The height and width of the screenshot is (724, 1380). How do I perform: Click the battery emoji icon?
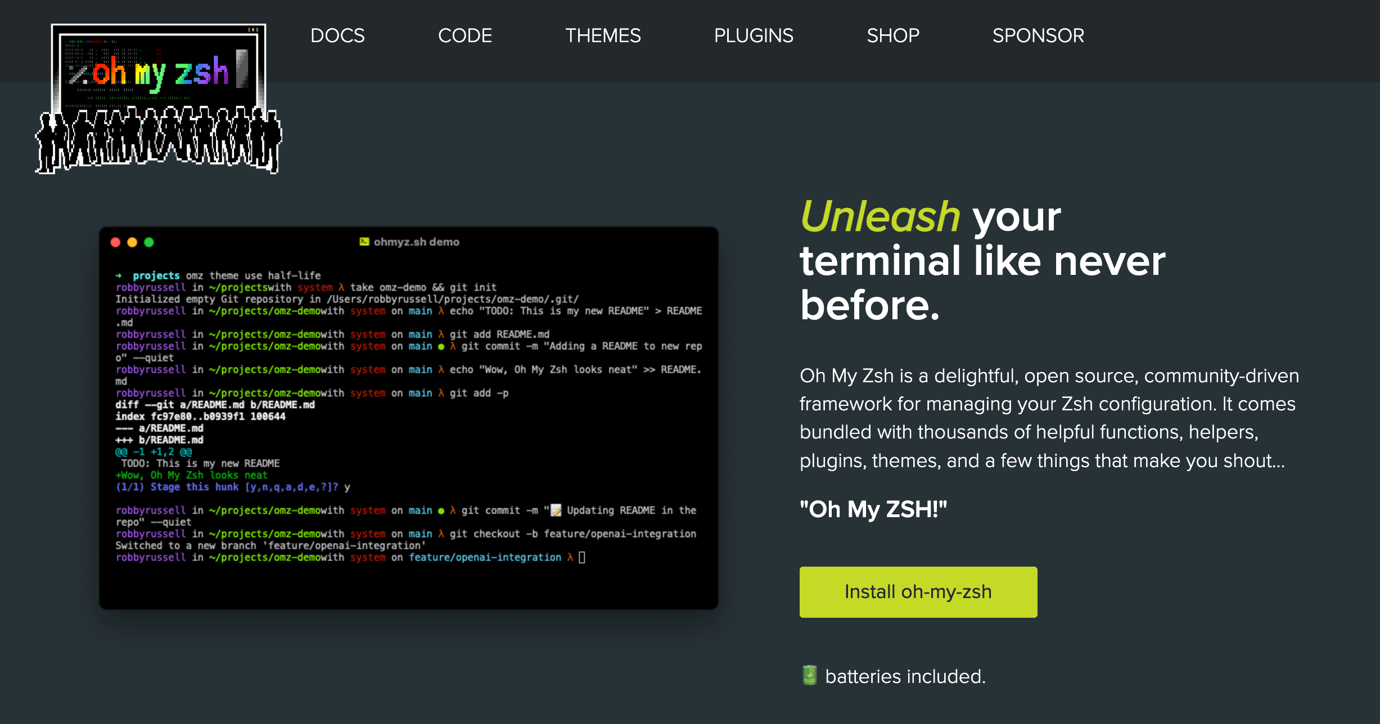tap(809, 675)
